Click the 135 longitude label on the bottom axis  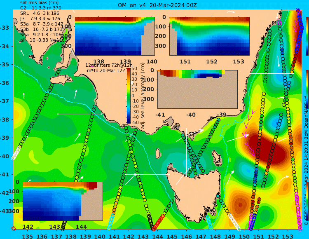27,236
